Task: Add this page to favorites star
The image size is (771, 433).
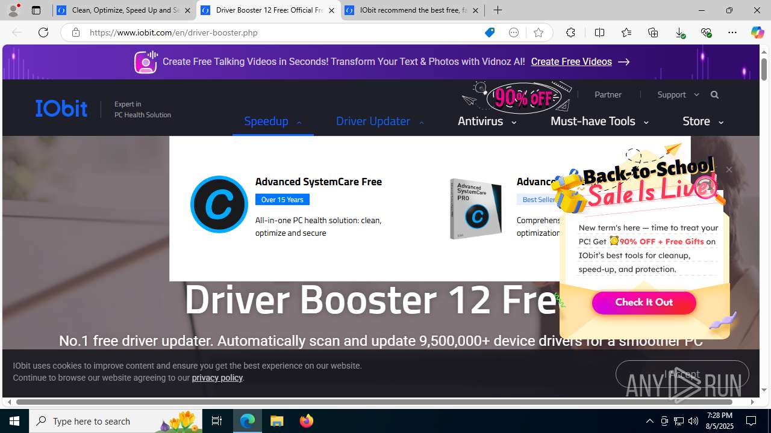Action: (x=538, y=32)
